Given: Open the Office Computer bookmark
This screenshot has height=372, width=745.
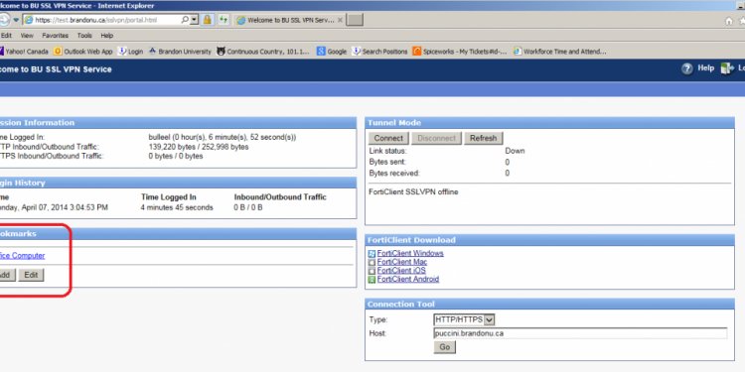Looking at the screenshot, I should (x=22, y=255).
